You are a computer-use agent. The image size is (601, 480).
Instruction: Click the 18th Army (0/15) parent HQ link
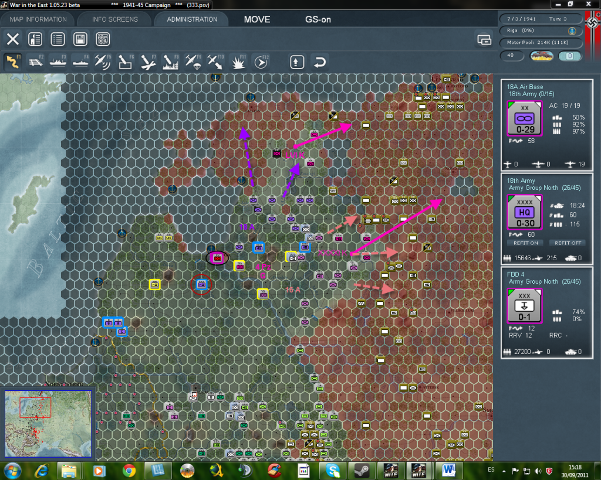coord(531,94)
